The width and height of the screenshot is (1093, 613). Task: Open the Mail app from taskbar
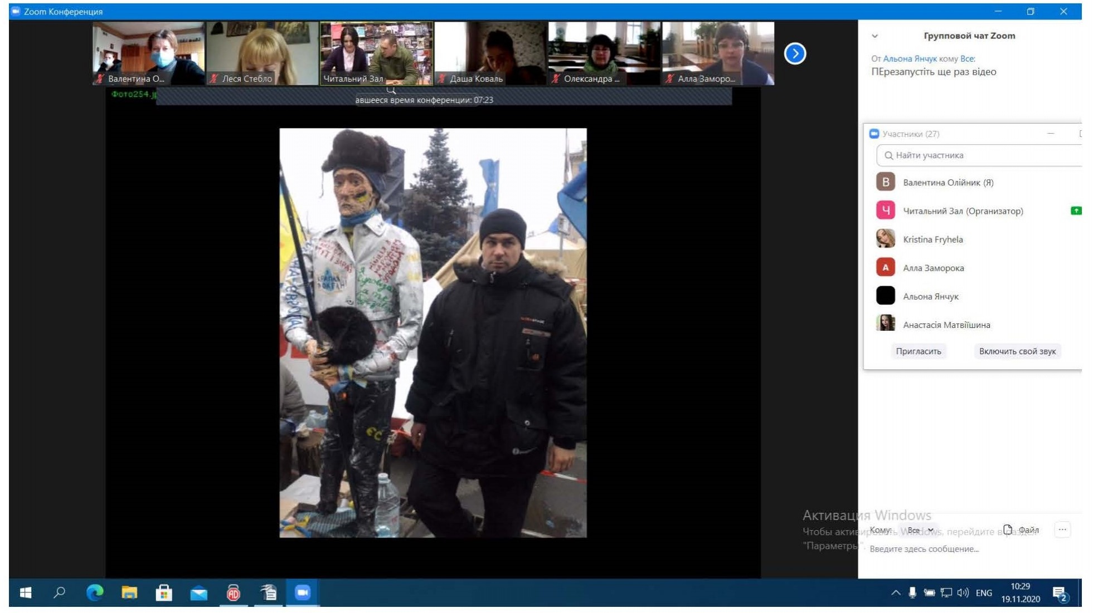pos(198,592)
